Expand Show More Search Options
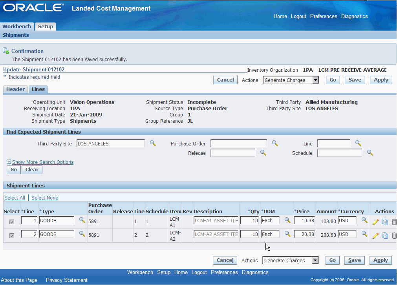This screenshot has height=285, width=397. click(43, 162)
